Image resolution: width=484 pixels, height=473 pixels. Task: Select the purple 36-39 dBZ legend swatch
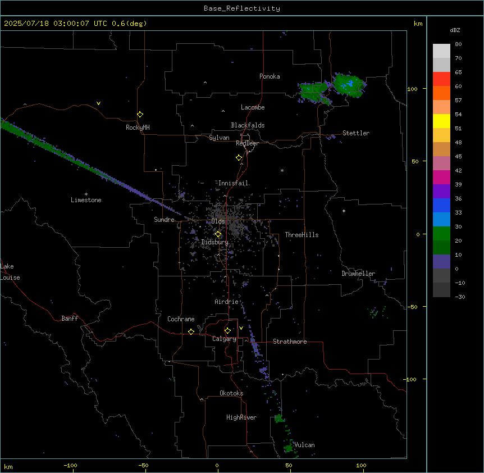coord(441,192)
